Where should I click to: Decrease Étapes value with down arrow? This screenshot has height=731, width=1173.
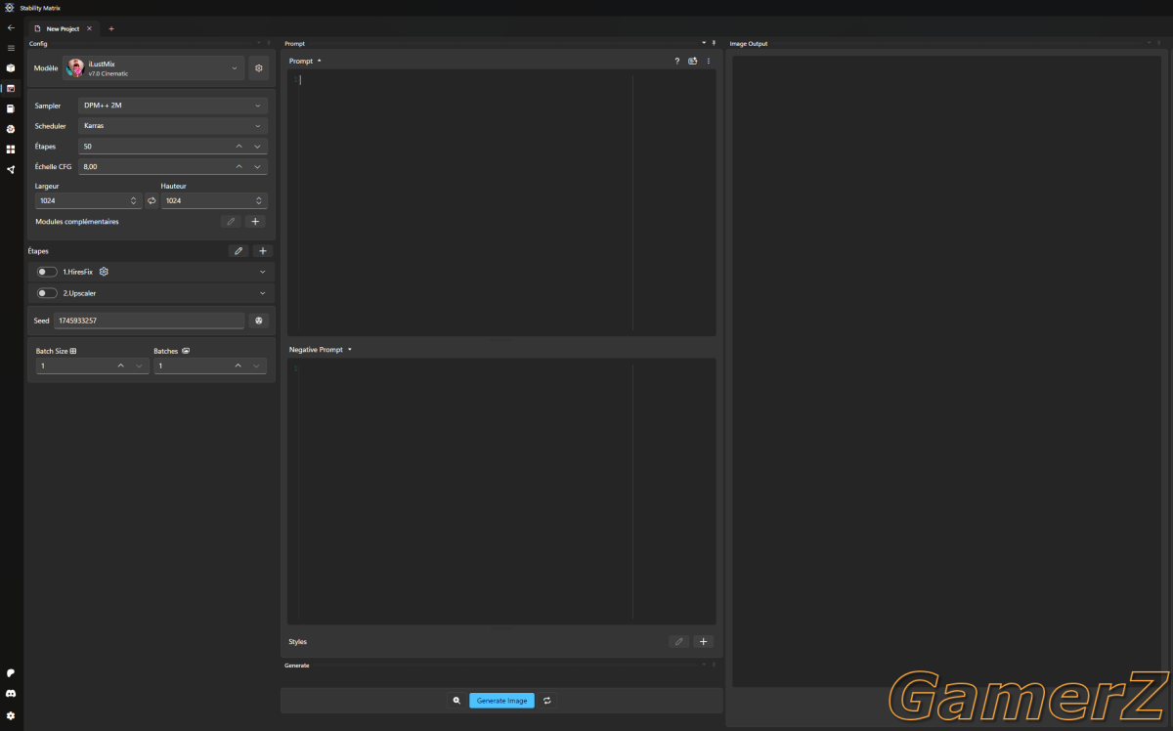click(x=258, y=147)
